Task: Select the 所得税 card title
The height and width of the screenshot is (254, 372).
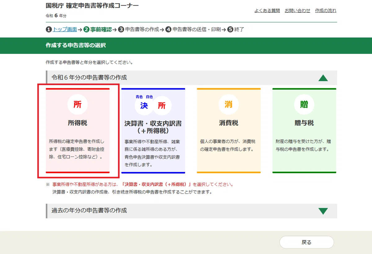Action: pyautogui.click(x=77, y=123)
